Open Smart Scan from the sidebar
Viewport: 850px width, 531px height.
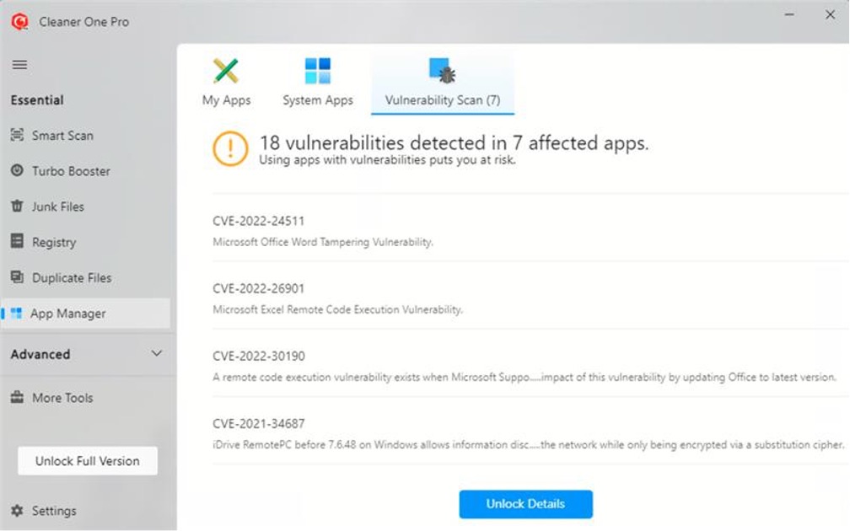[x=62, y=136]
